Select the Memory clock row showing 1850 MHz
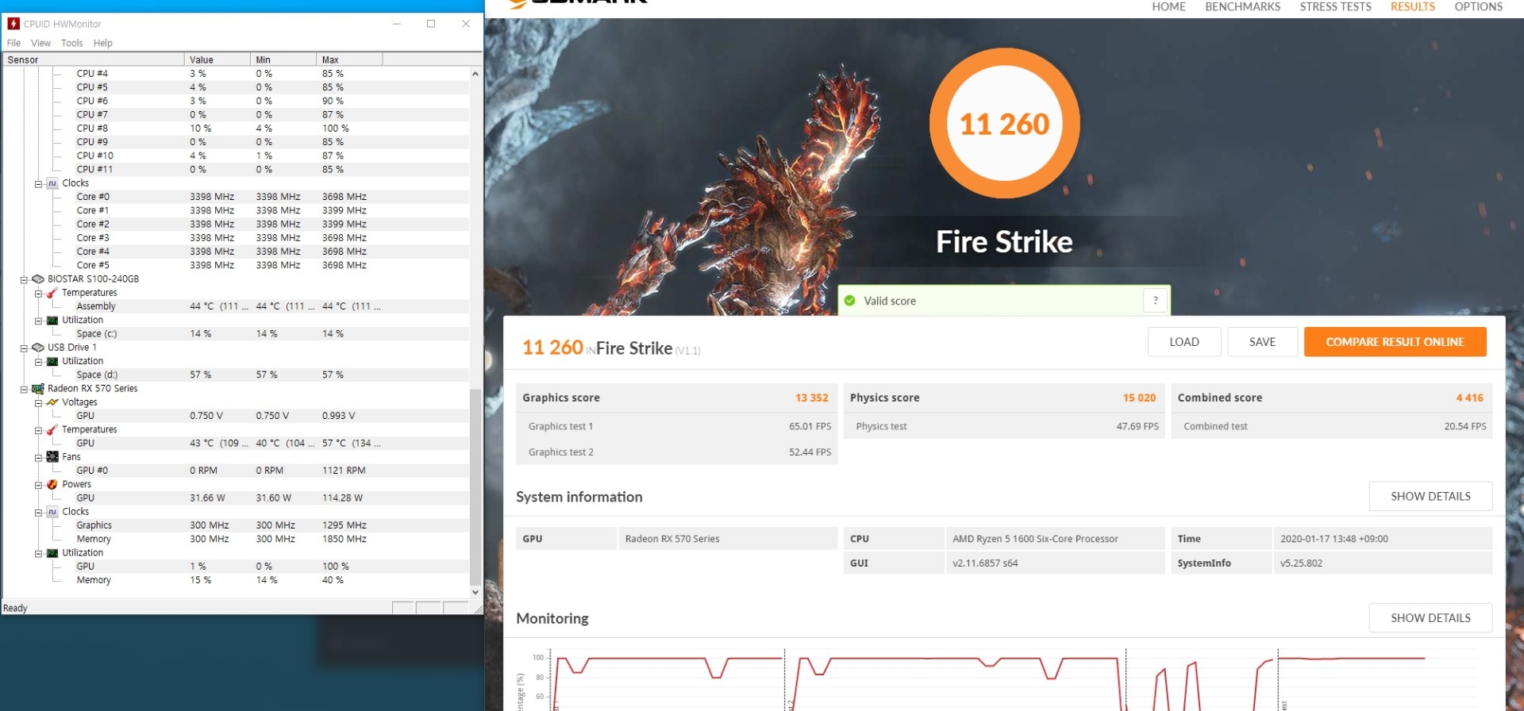This screenshot has width=1524, height=711. pos(237,538)
